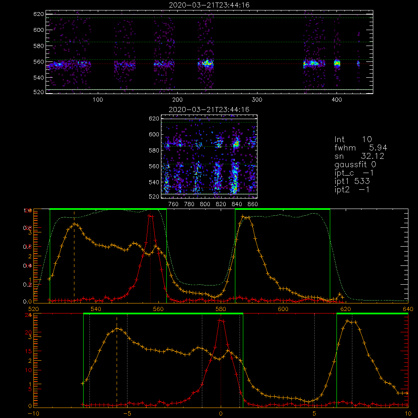The height and width of the screenshot is (418, 418).
Task: Click the red 20 y-axis label of bottom plot
Action: 28,332
